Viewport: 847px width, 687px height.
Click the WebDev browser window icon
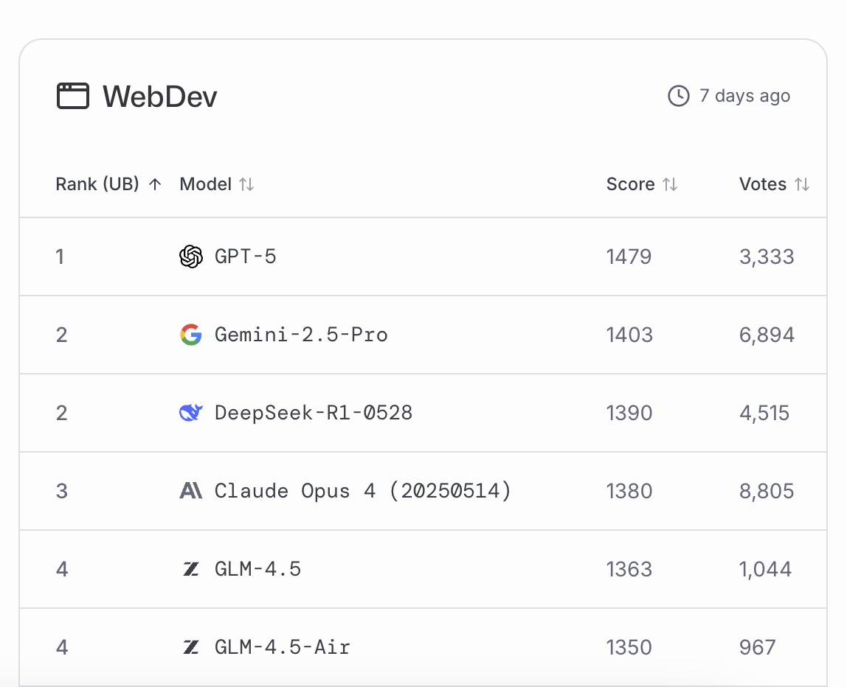[x=73, y=96]
